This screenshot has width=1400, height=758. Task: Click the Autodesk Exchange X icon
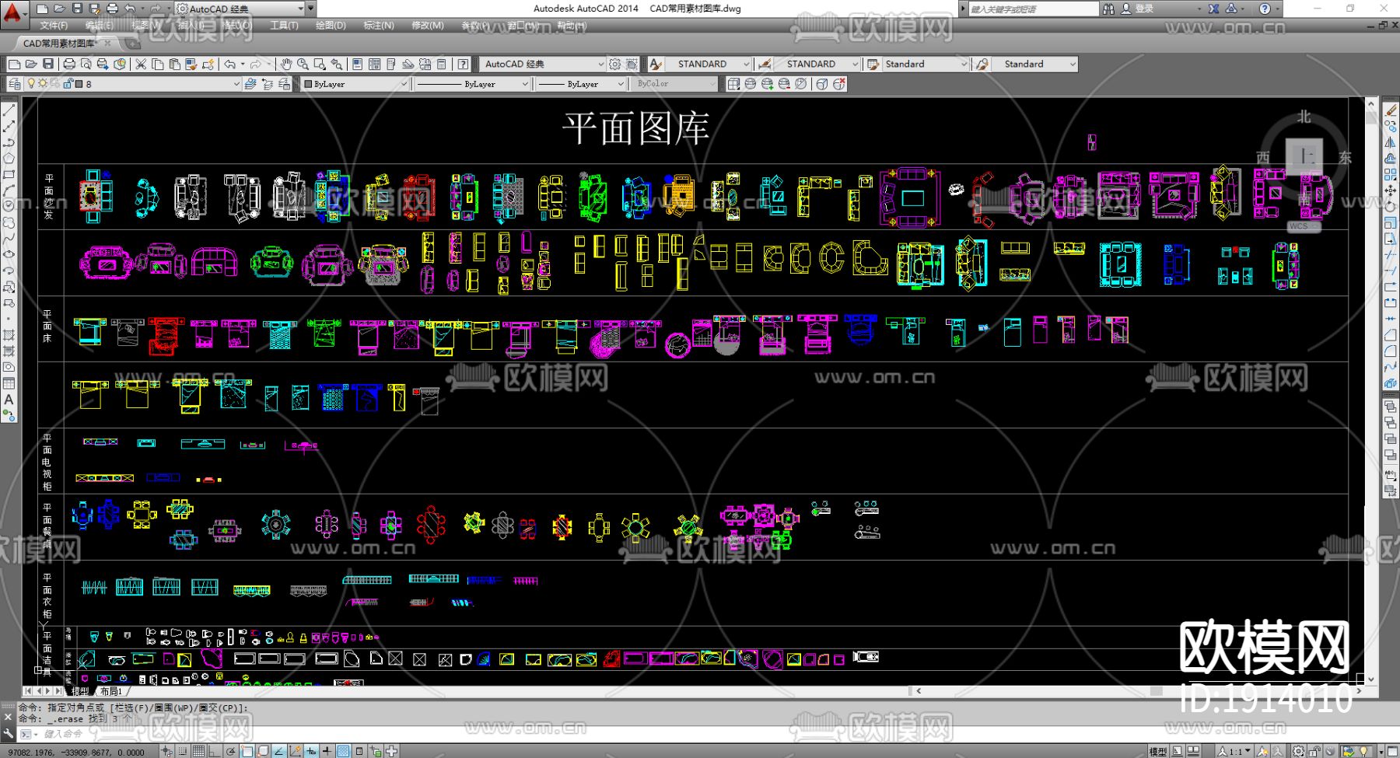point(1213,9)
